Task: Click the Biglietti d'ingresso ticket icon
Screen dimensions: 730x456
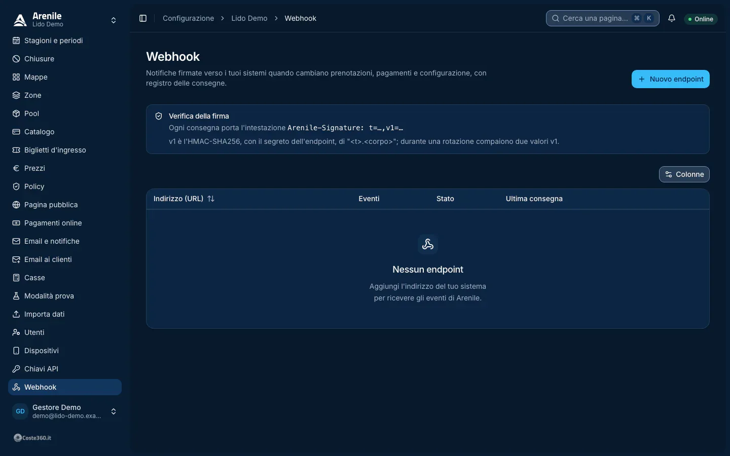Action: [x=16, y=150]
